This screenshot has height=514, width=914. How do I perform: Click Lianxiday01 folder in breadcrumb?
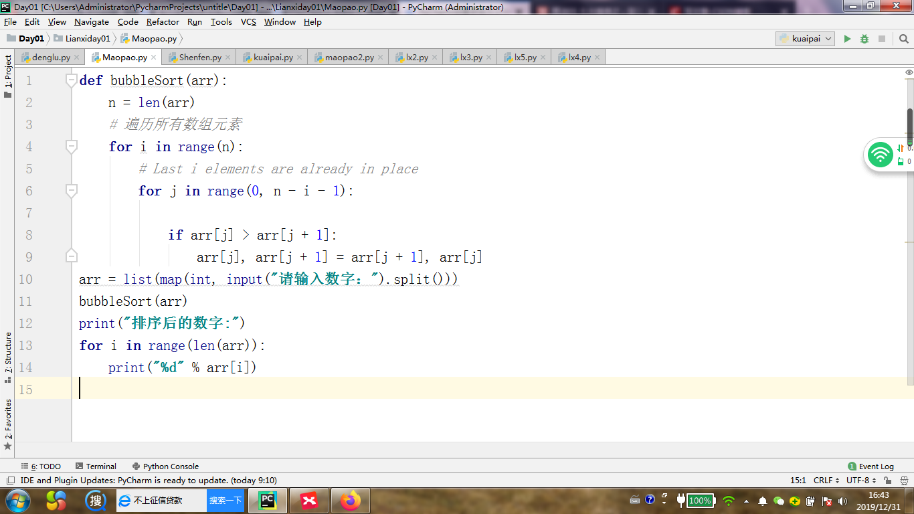82,39
